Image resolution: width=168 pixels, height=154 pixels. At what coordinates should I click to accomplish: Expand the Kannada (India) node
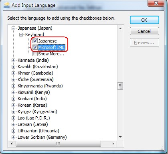pos(13,60)
